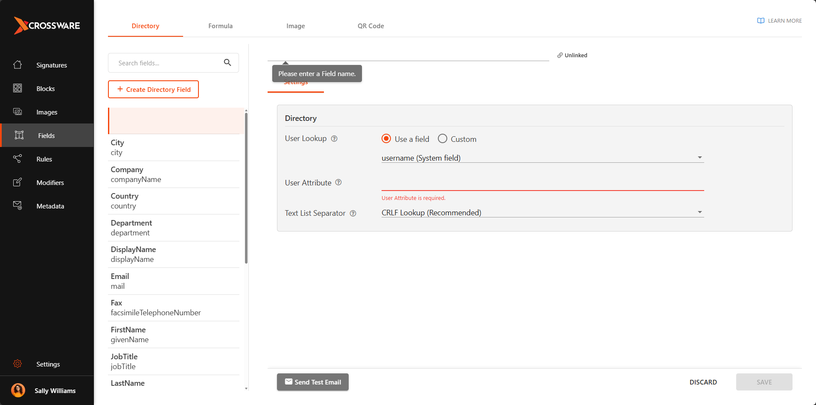Viewport: 816px width, 405px height.
Task: Click the field list vertical scrollbar
Action: pos(246,188)
